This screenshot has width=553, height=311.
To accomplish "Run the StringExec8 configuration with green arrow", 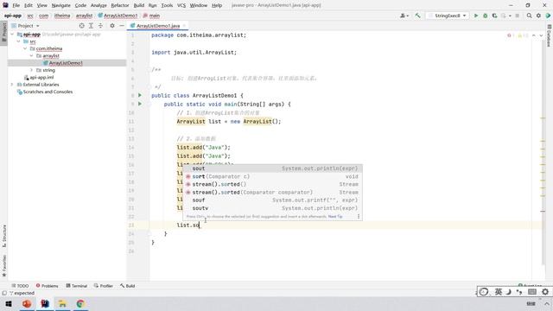I will click(x=476, y=16).
